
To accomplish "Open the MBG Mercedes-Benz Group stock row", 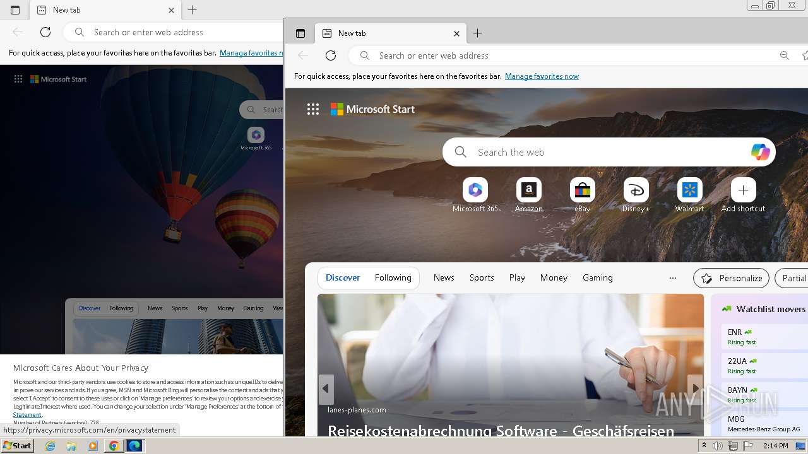I will tap(764, 424).
